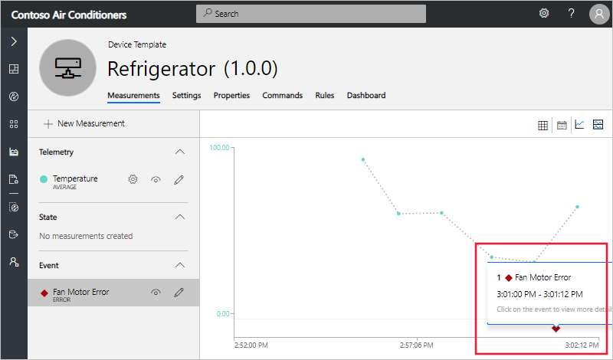Open Temperature settings gear icon
Image resolution: width=613 pixels, height=360 pixels.
coord(133,179)
